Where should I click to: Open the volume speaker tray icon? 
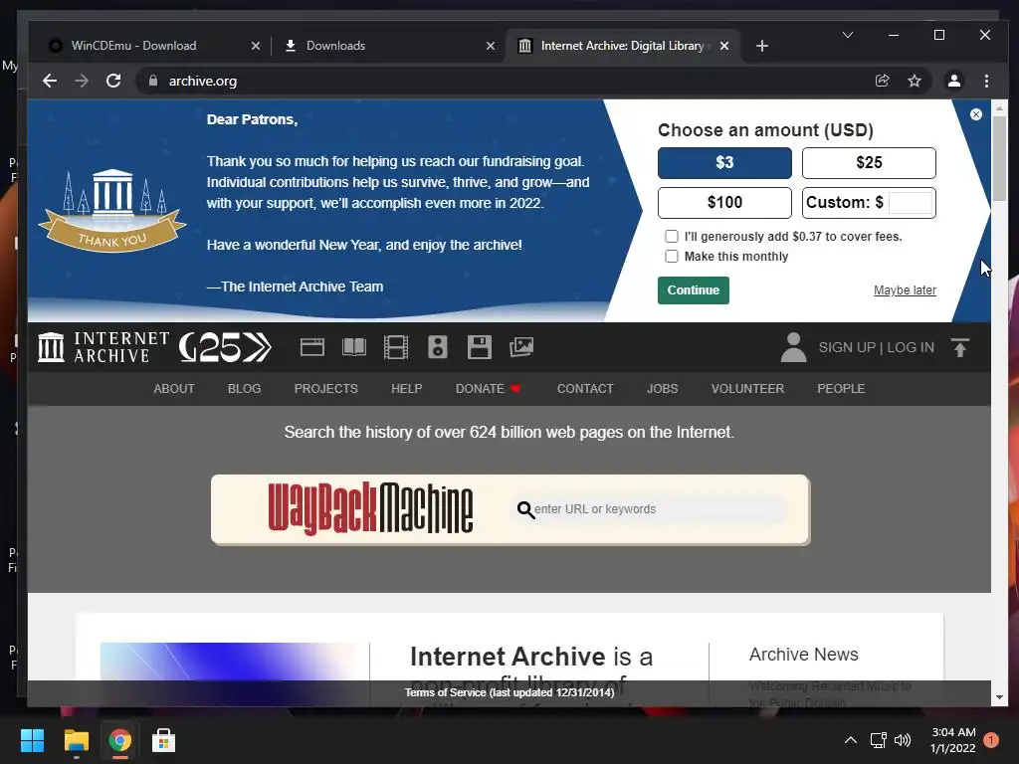903,740
